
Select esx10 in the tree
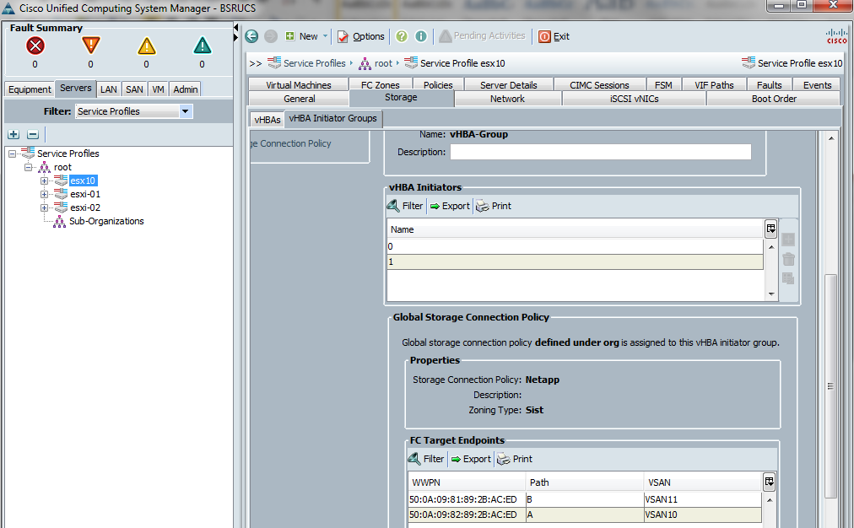pos(83,180)
